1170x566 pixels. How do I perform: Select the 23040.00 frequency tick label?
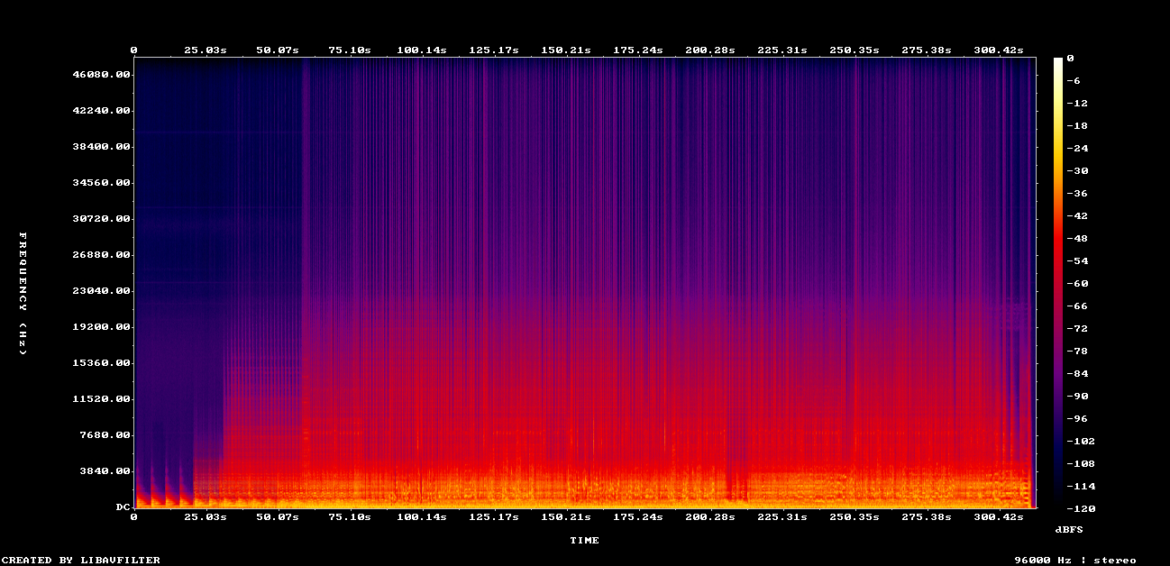(105, 291)
